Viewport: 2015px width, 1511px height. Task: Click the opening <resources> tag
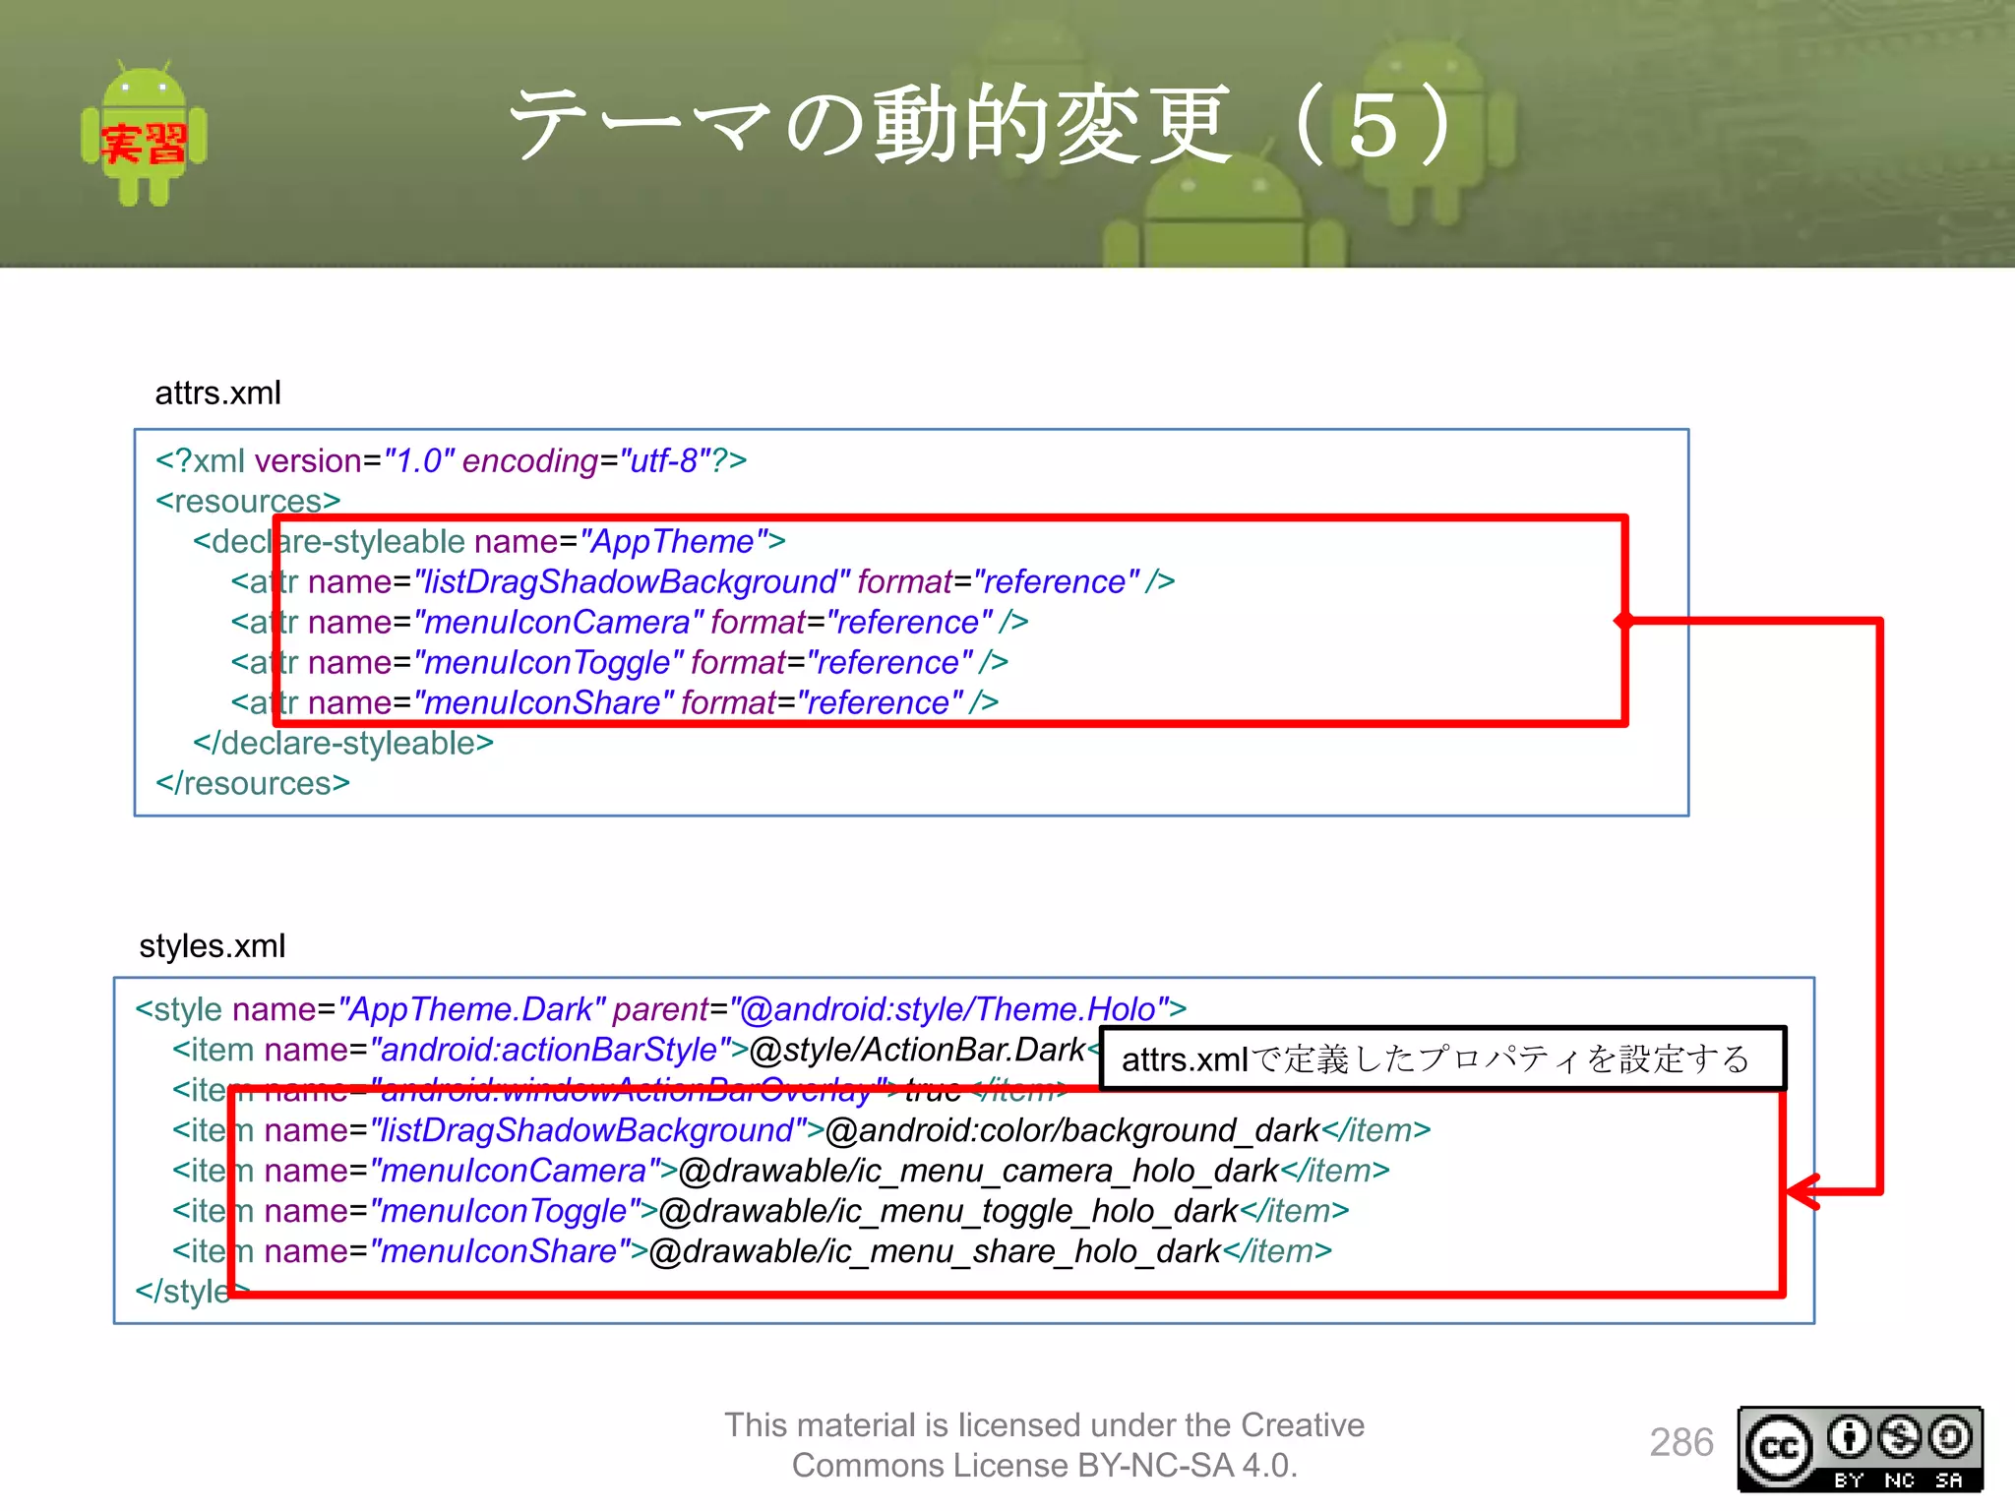pos(248,501)
